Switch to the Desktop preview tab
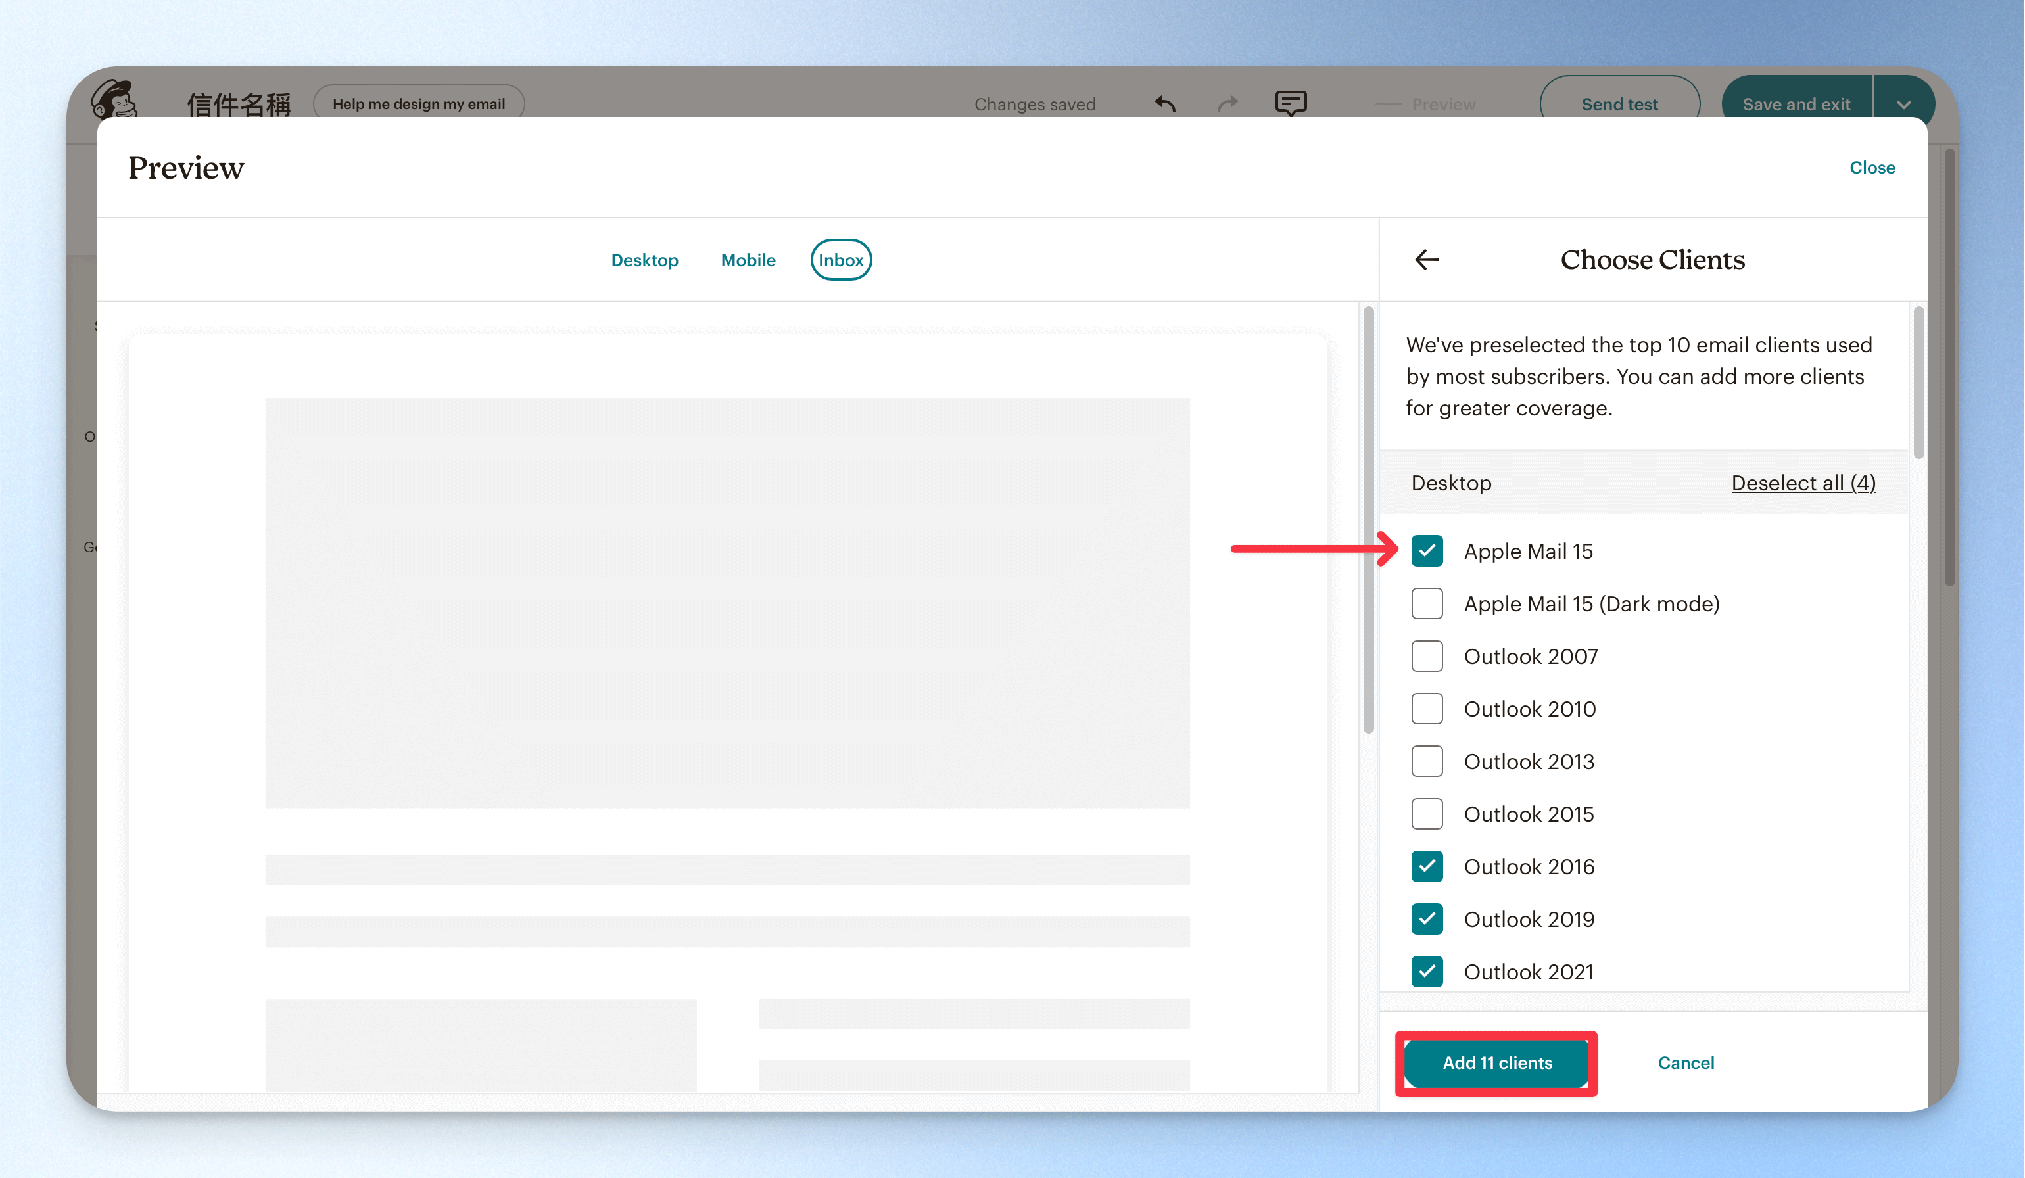Image resolution: width=2025 pixels, height=1178 pixels. click(x=644, y=260)
